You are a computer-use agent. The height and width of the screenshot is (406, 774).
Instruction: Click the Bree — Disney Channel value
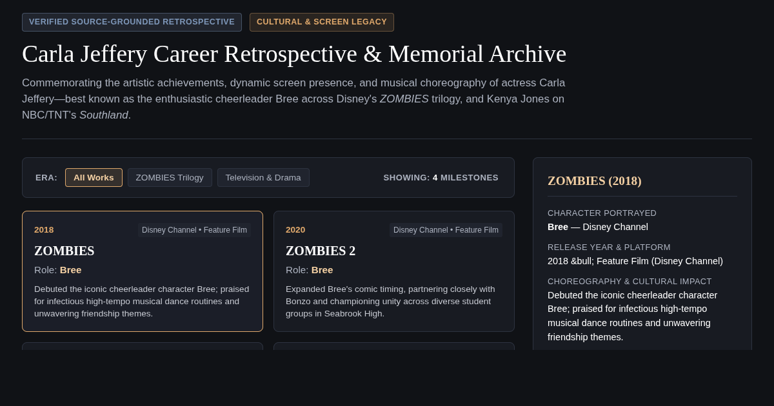(598, 227)
